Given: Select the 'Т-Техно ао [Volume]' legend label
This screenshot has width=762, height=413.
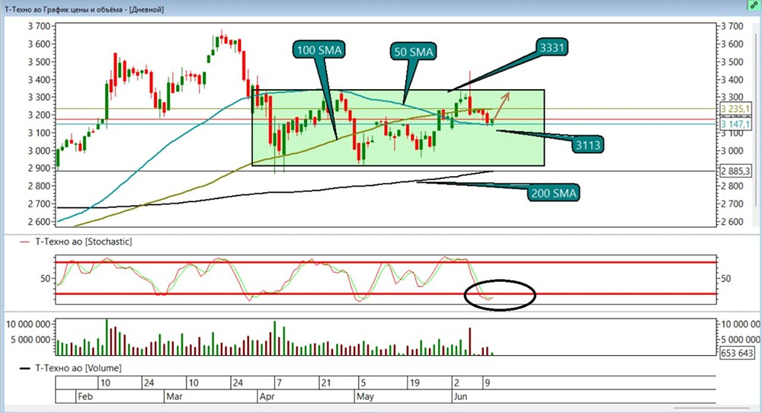Looking at the screenshot, I should pos(78,368).
